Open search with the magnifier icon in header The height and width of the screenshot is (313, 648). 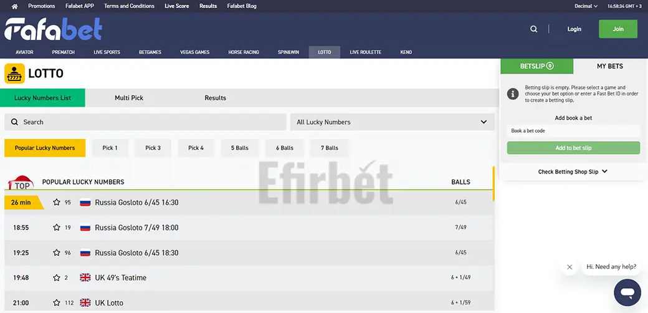coord(533,29)
